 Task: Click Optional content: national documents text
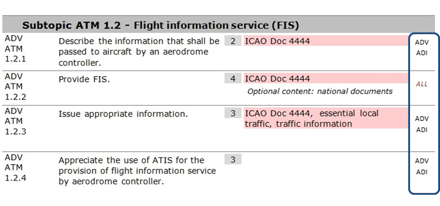[x=320, y=91]
